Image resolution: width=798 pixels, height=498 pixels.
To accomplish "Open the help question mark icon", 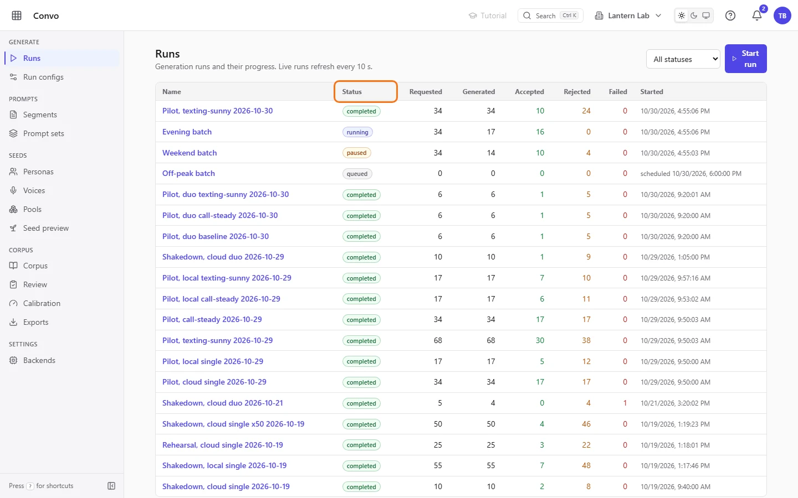I will (x=730, y=15).
